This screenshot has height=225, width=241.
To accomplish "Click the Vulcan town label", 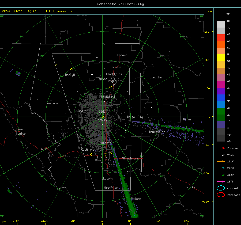I will 136,199.
